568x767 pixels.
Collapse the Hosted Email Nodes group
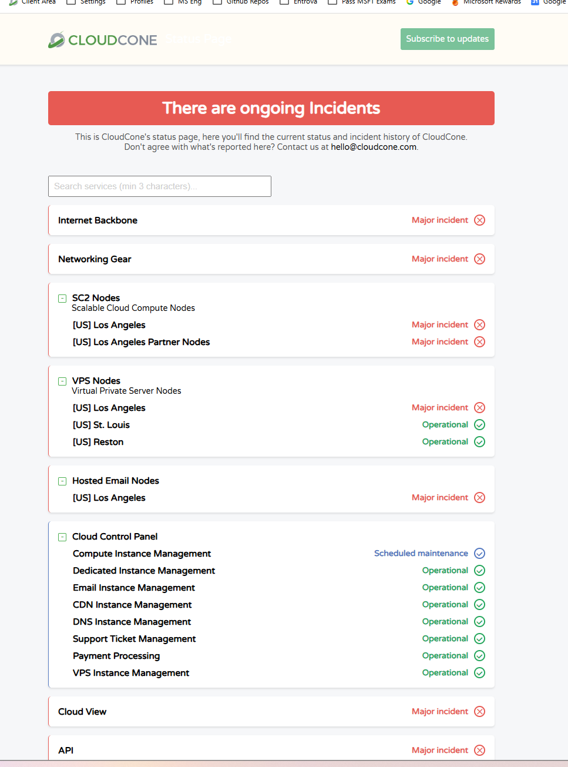62,481
